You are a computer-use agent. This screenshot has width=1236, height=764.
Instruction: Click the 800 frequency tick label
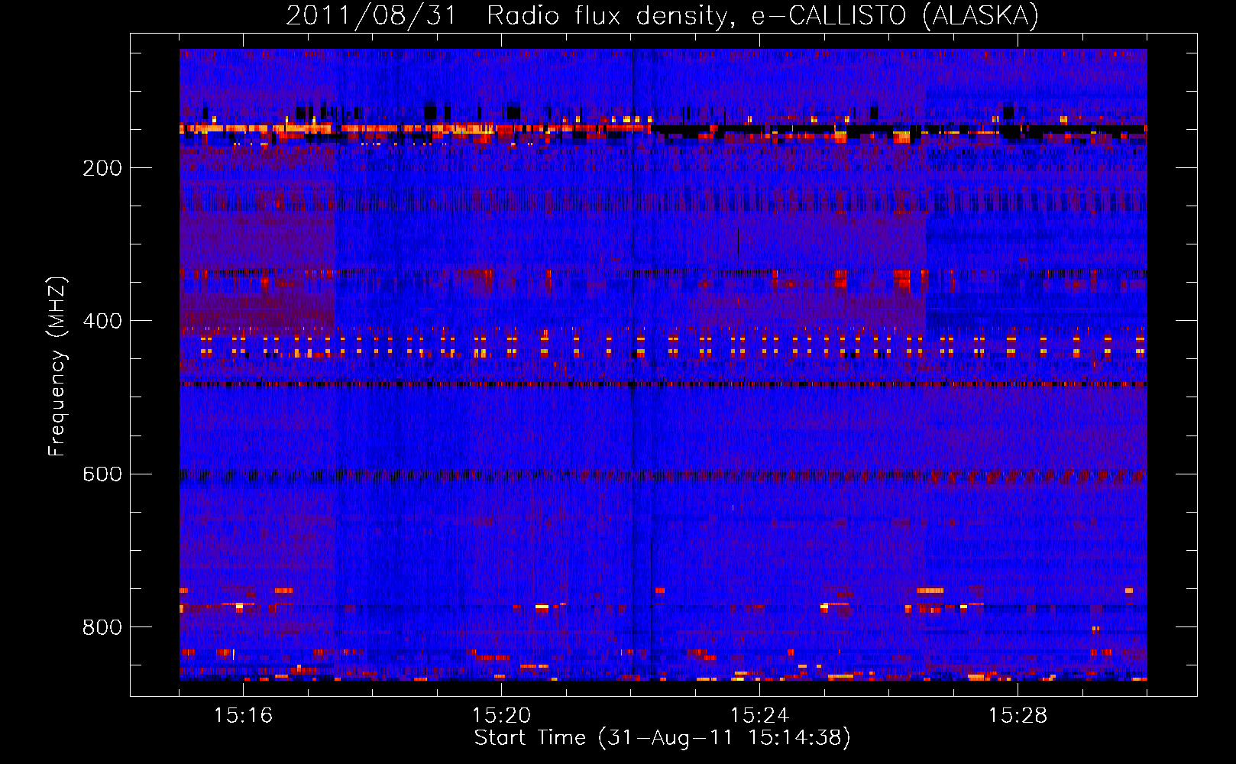(102, 627)
